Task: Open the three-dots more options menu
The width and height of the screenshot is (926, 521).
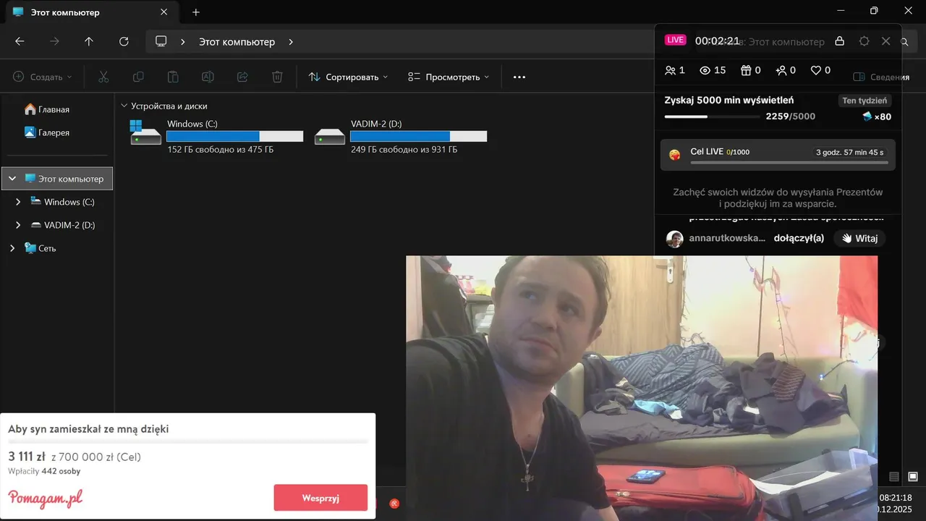Action: tap(519, 77)
